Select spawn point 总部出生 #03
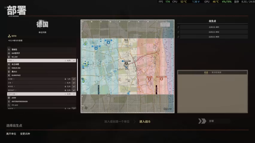The image size is (255, 143). 214,37
